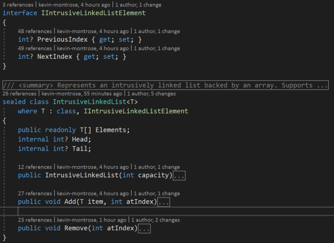This screenshot has width=334, height=243.
Task: Show "23 references" for the Remove method
Action: coord(35,220)
